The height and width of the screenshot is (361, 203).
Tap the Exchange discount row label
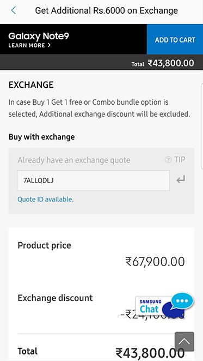coord(55,298)
